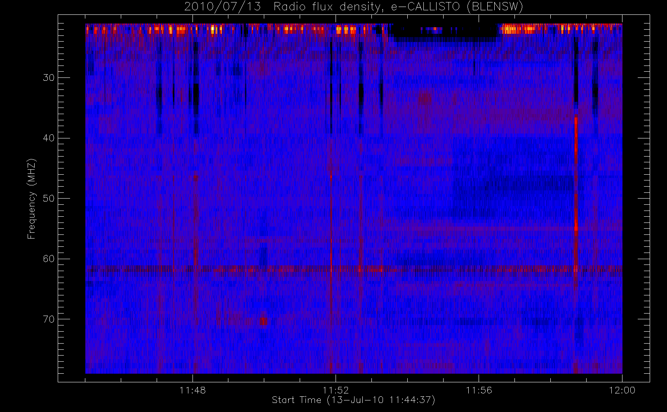The height and width of the screenshot is (412, 667).
Task: Click the red spot near 70 MHz around 11:50
Action: 263,321
